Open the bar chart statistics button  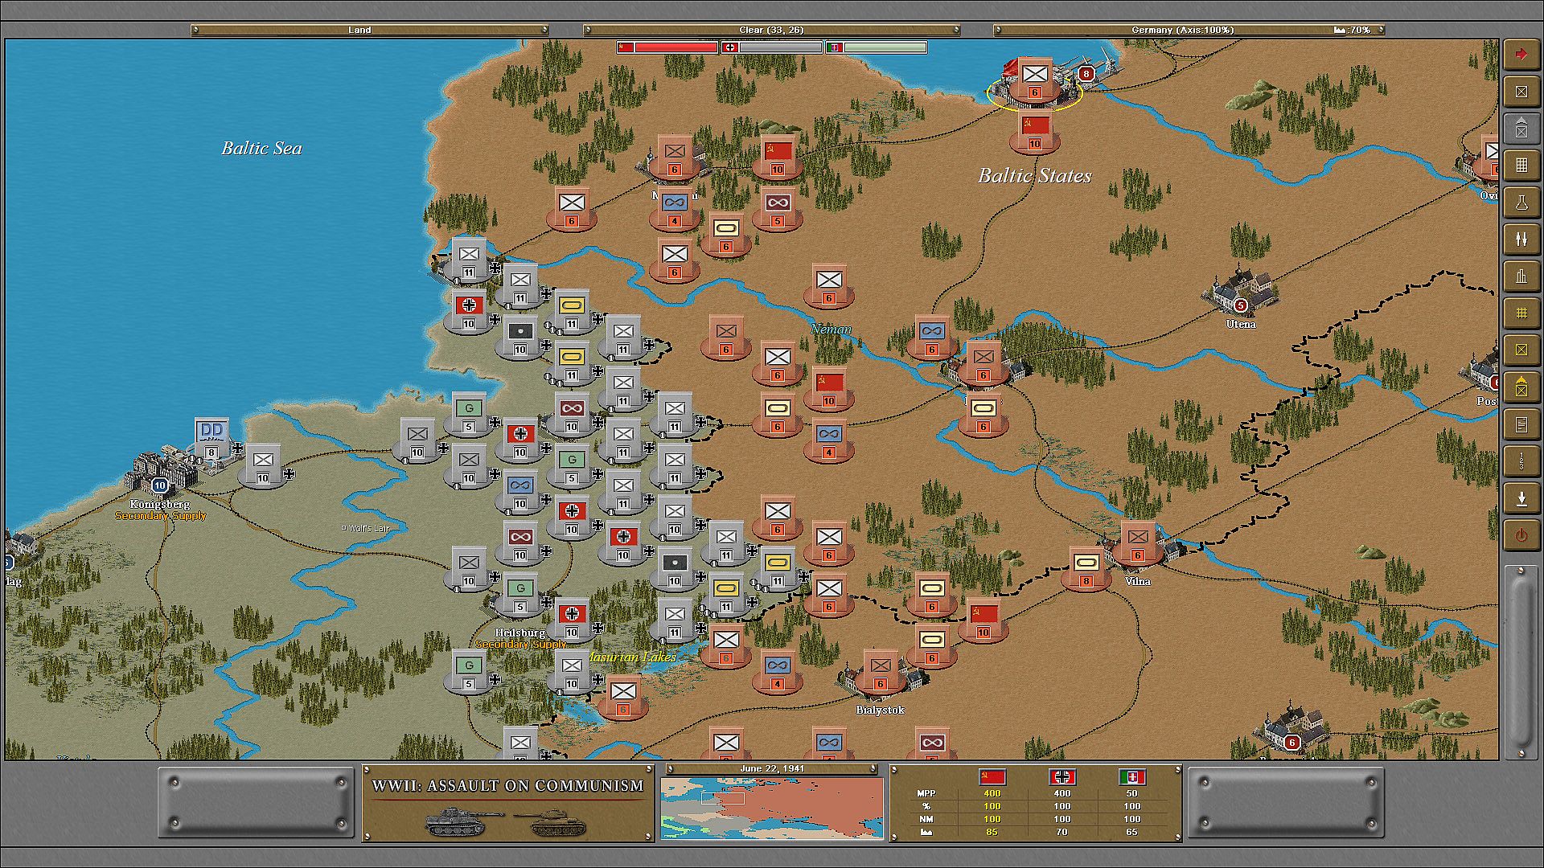pyautogui.click(x=1521, y=276)
